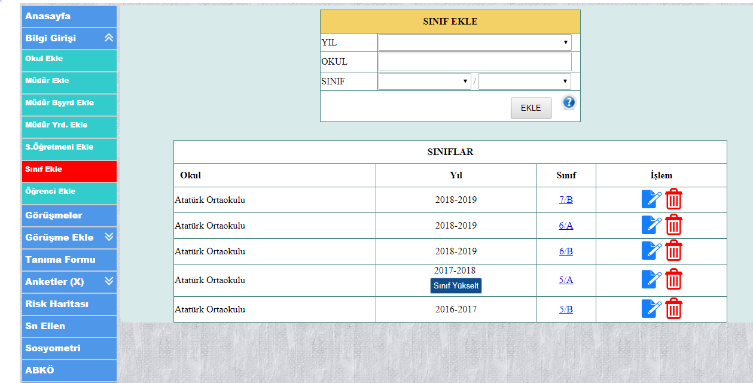This screenshot has height=383, width=753.
Task: Click the edit icon for class 7/B
Action: (x=651, y=199)
